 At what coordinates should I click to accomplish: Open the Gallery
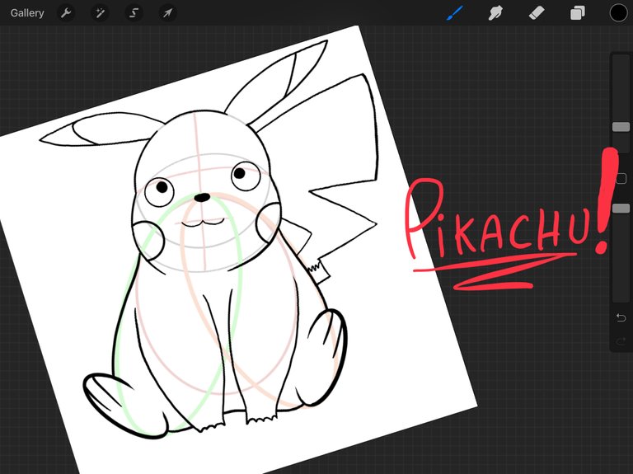(27, 13)
